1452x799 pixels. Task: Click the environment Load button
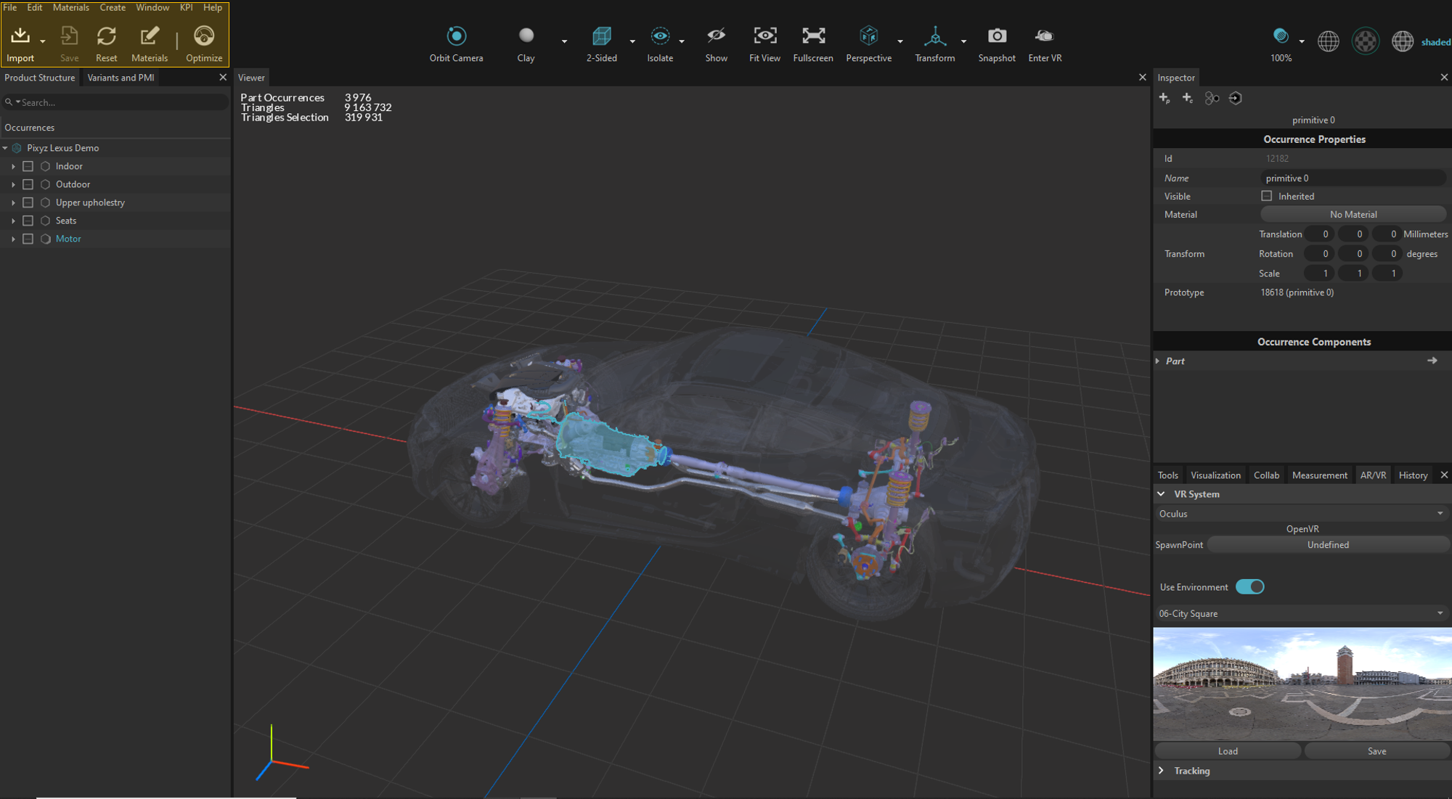click(1228, 751)
